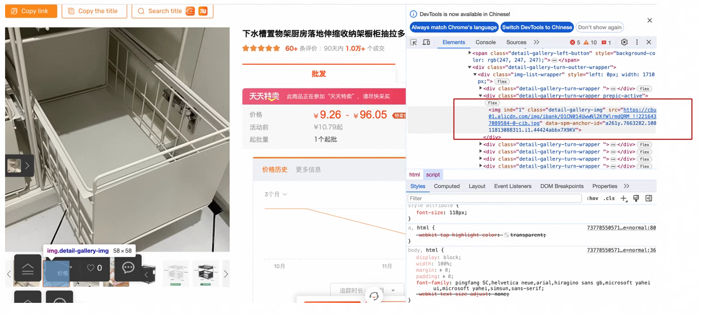The width and height of the screenshot is (701, 316).
Task: Toggle the computed styles sidebar icon
Action: click(x=649, y=198)
